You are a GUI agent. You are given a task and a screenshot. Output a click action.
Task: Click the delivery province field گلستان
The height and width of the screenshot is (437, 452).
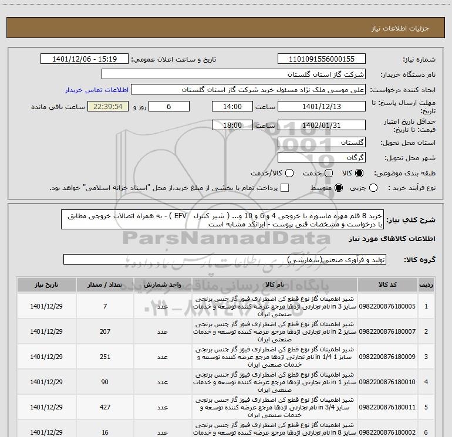pyautogui.click(x=322, y=142)
